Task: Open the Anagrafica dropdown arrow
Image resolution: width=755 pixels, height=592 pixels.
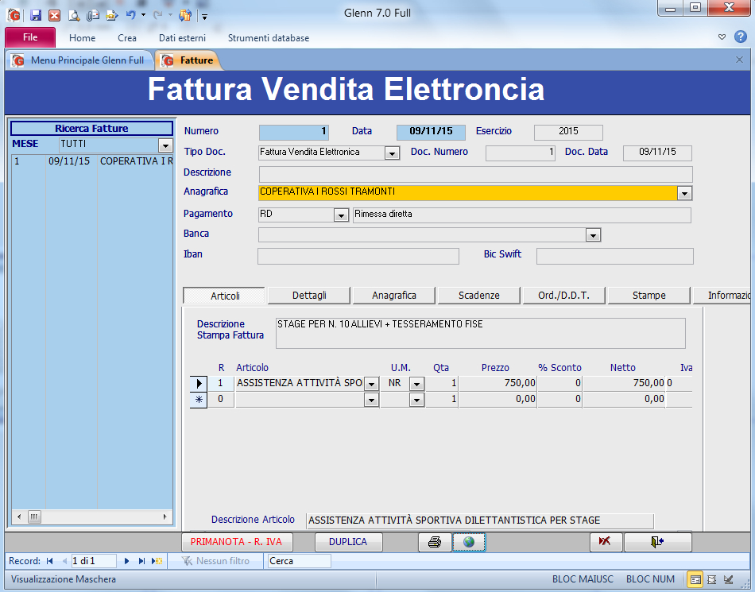Action: 684,193
